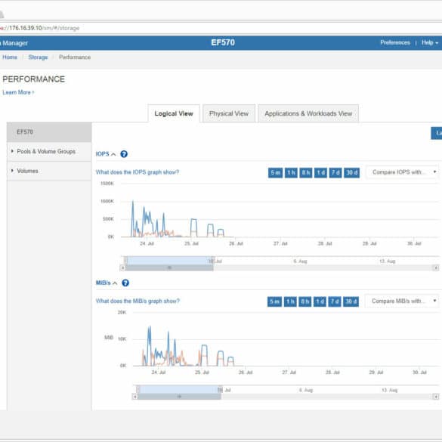Set MiB/s graph range to 5m
Viewport: 442px width, 442px height.
(274, 301)
